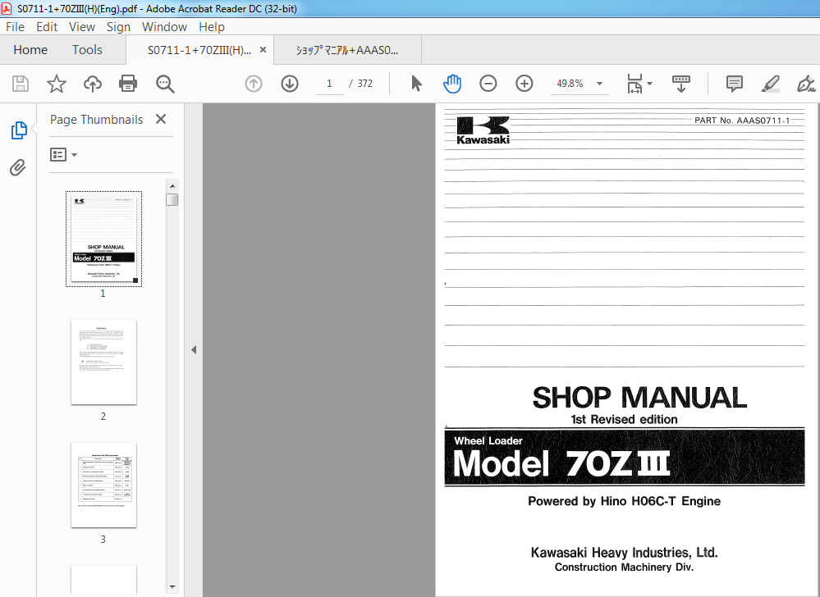Screen dimensions: 820x597
Task: Open the find text magnifier tool
Action: (165, 84)
